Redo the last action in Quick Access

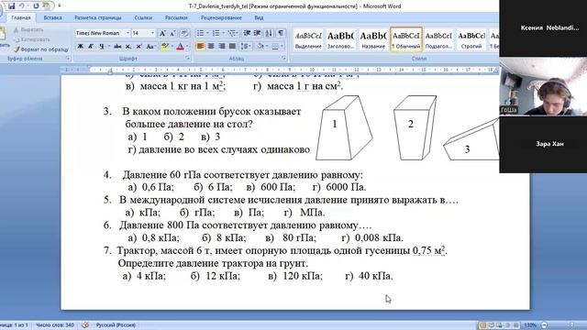click(x=36, y=6)
